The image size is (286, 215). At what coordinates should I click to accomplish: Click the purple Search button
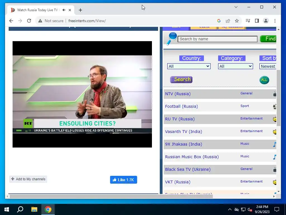pos(181,80)
